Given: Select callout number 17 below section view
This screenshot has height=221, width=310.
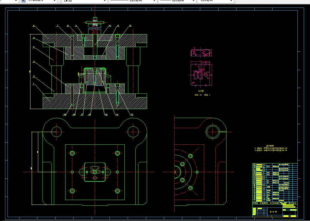Looking at the screenshot, I should (x=82, y=115).
